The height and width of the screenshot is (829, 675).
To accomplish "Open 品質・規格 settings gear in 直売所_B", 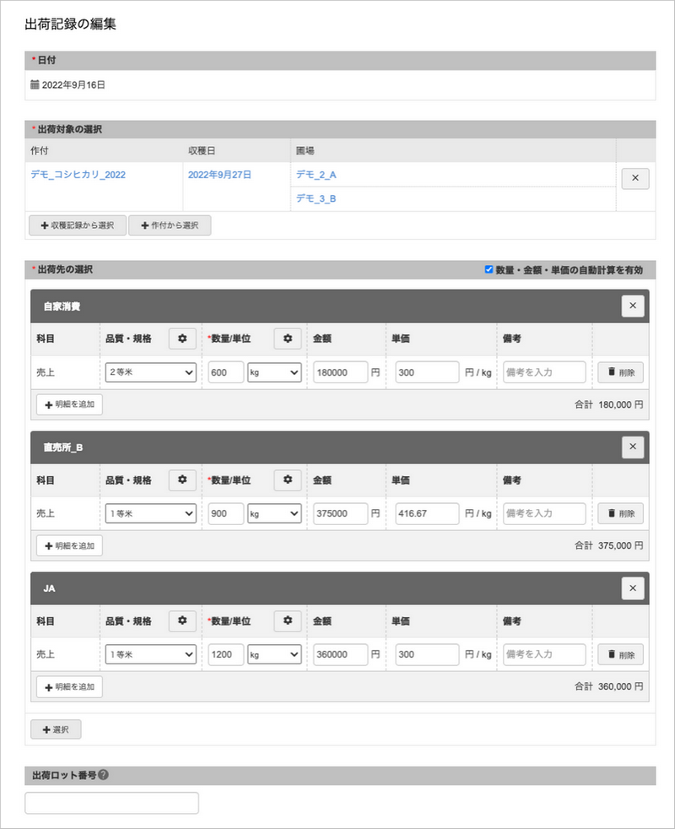I will (x=182, y=480).
